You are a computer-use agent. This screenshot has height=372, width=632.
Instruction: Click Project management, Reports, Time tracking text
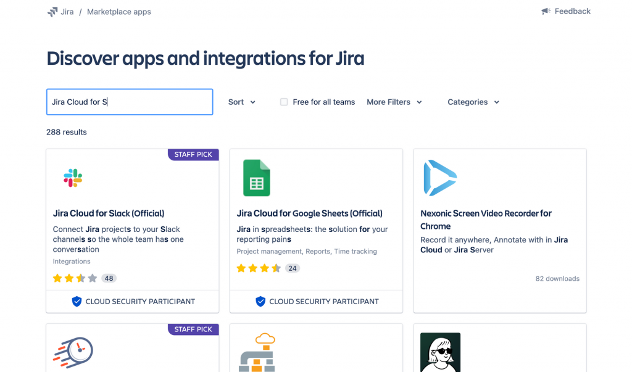[x=307, y=251]
